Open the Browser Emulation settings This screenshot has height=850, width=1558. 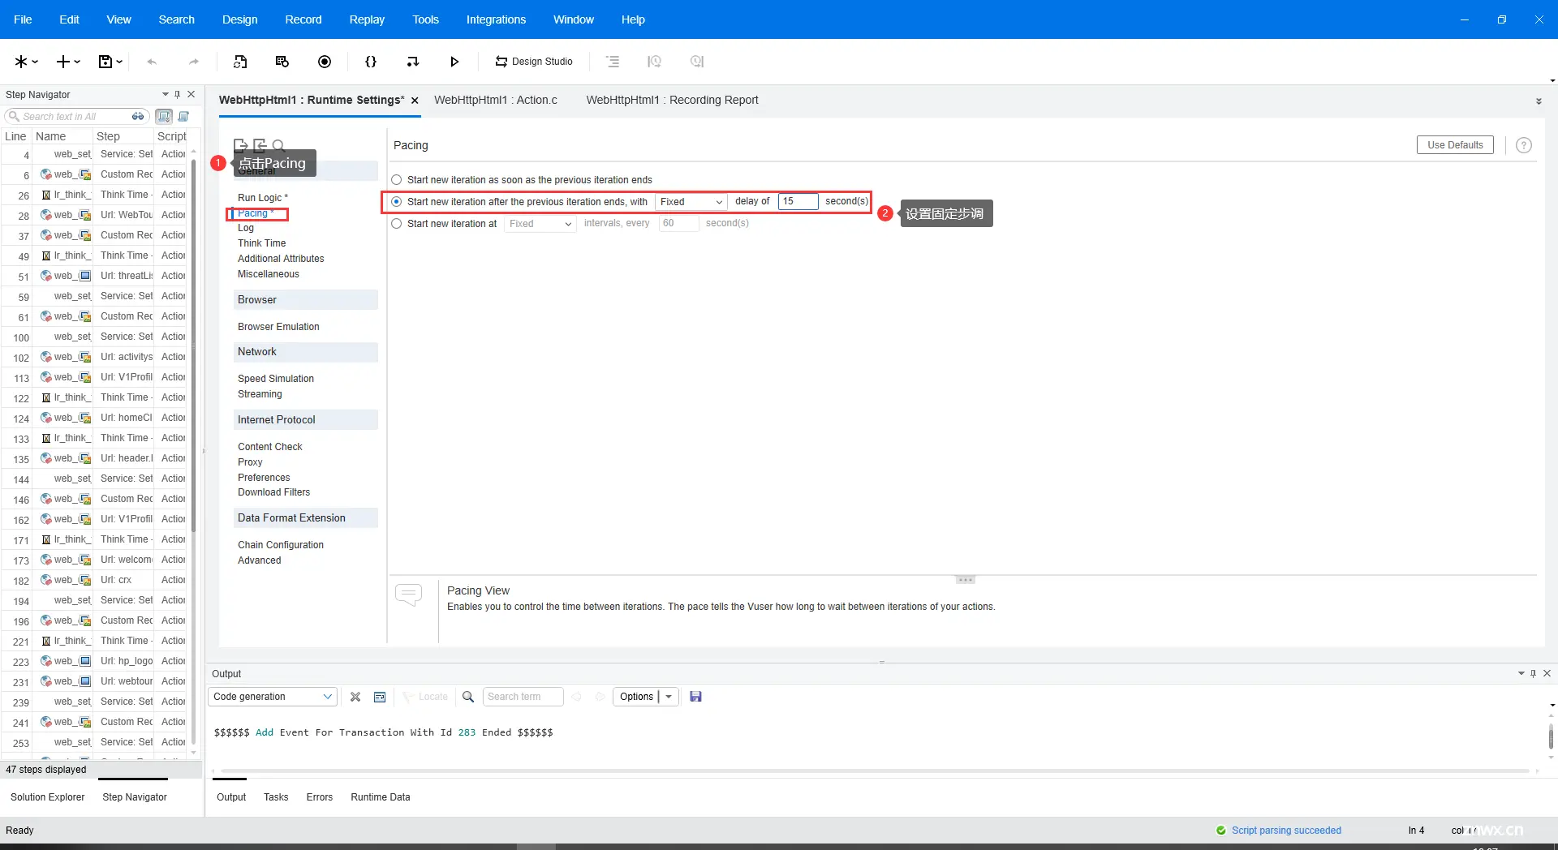(278, 327)
